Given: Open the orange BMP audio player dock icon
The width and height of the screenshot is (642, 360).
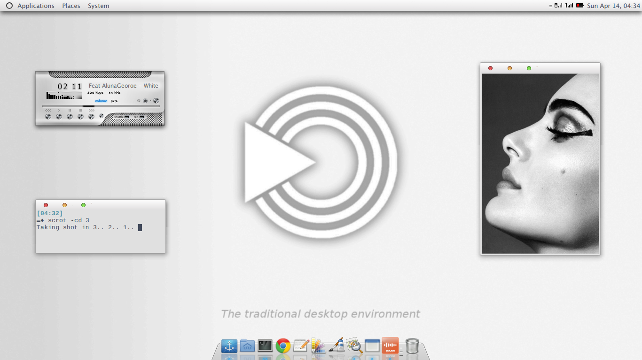Looking at the screenshot, I should (x=390, y=345).
